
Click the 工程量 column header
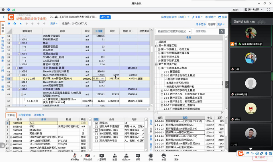pyautogui.click(x=99, y=31)
